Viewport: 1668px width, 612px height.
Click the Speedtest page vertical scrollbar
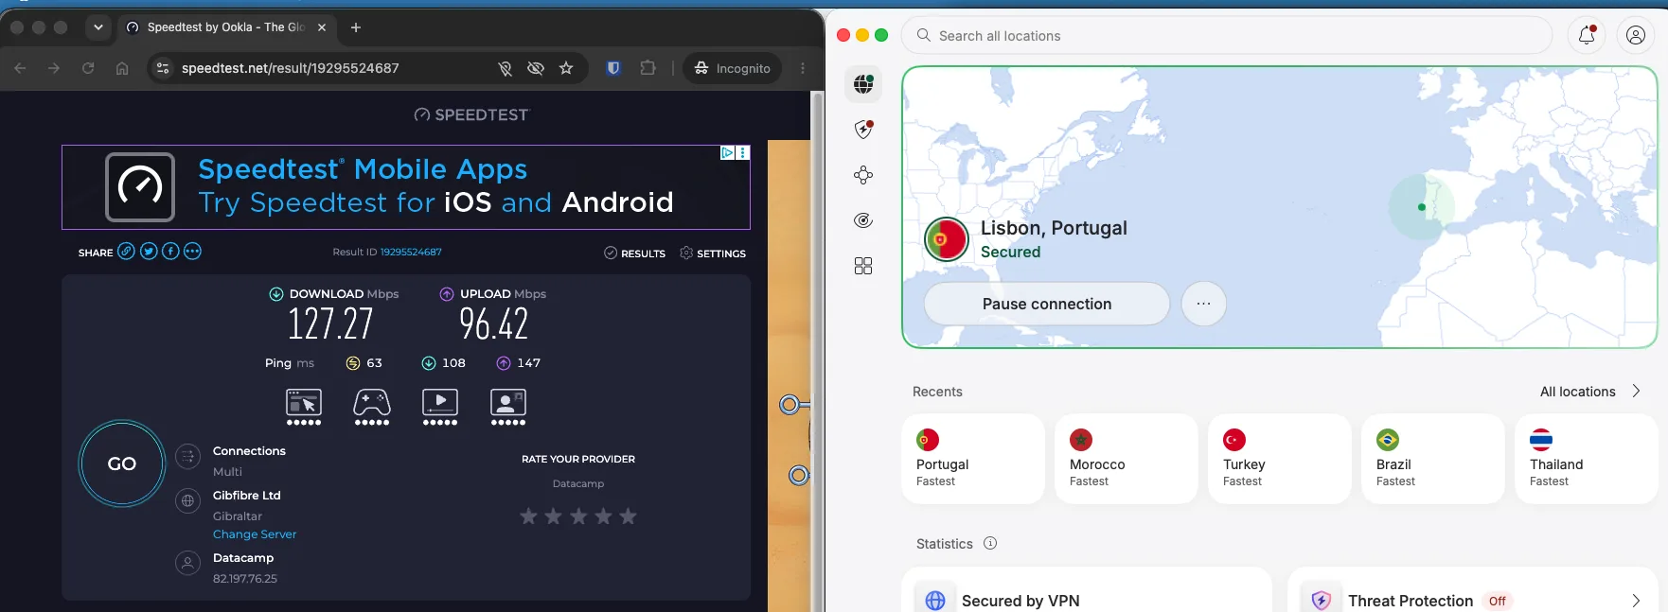pos(818,351)
